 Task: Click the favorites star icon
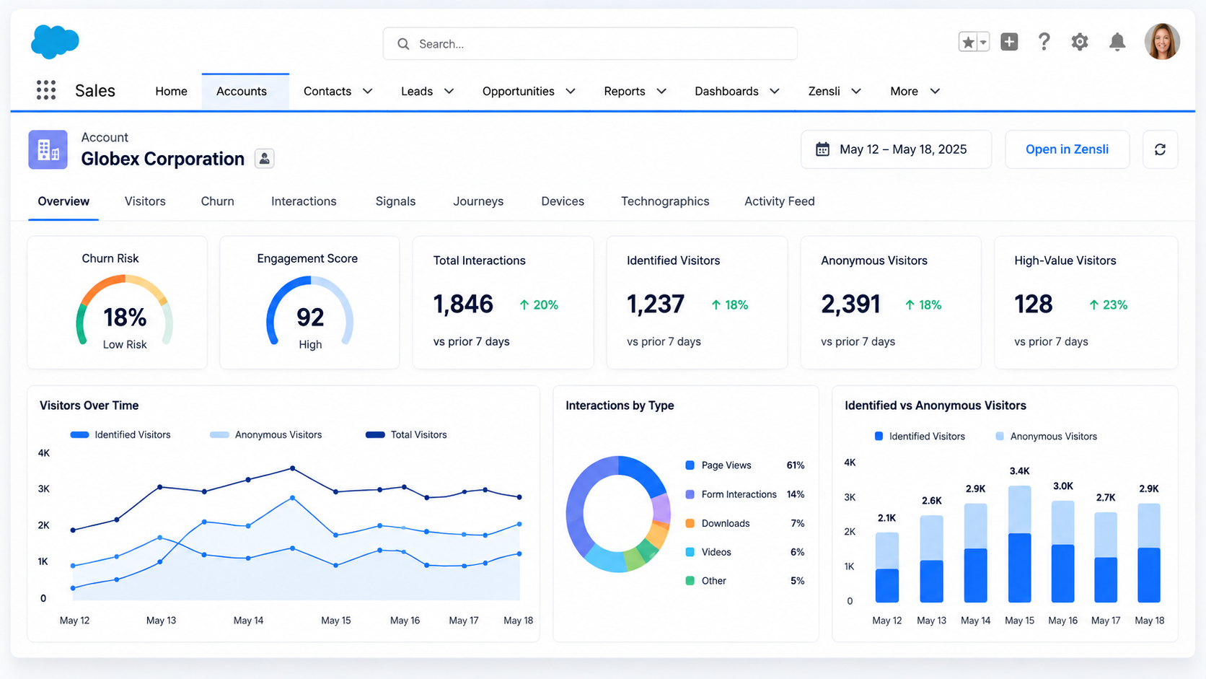[x=968, y=43]
